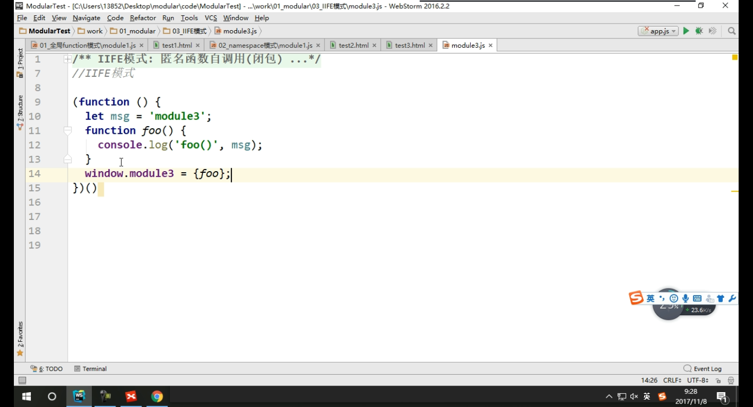This screenshot has width=753, height=407.
Task: Open the Navigate menu
Action: 86,18
